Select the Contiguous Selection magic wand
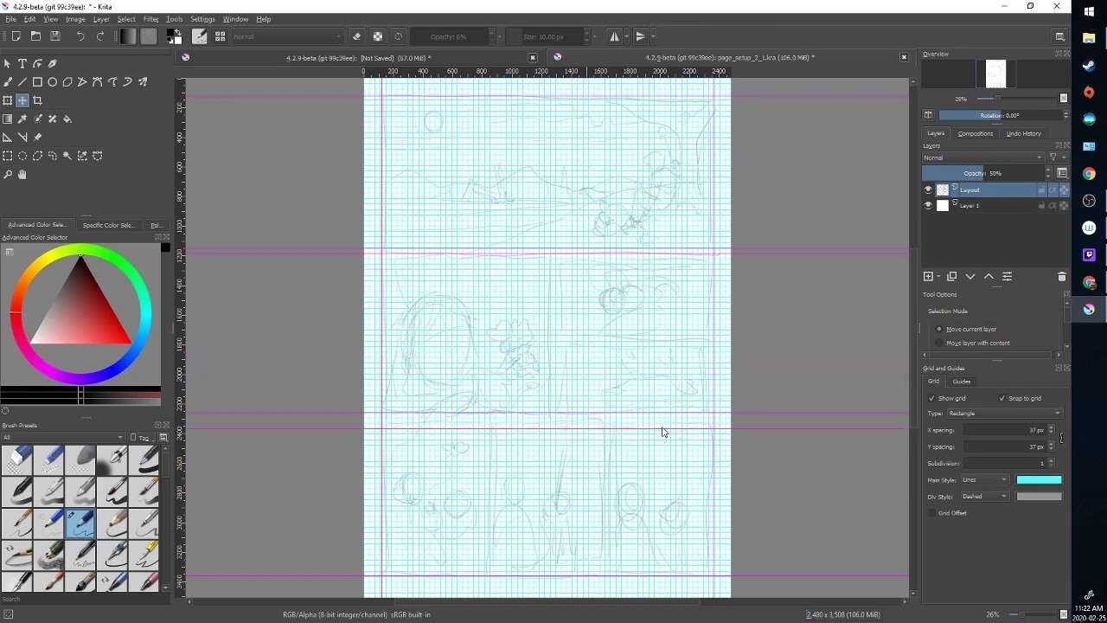Screen dimensions: 1107x623 (67, 156)
